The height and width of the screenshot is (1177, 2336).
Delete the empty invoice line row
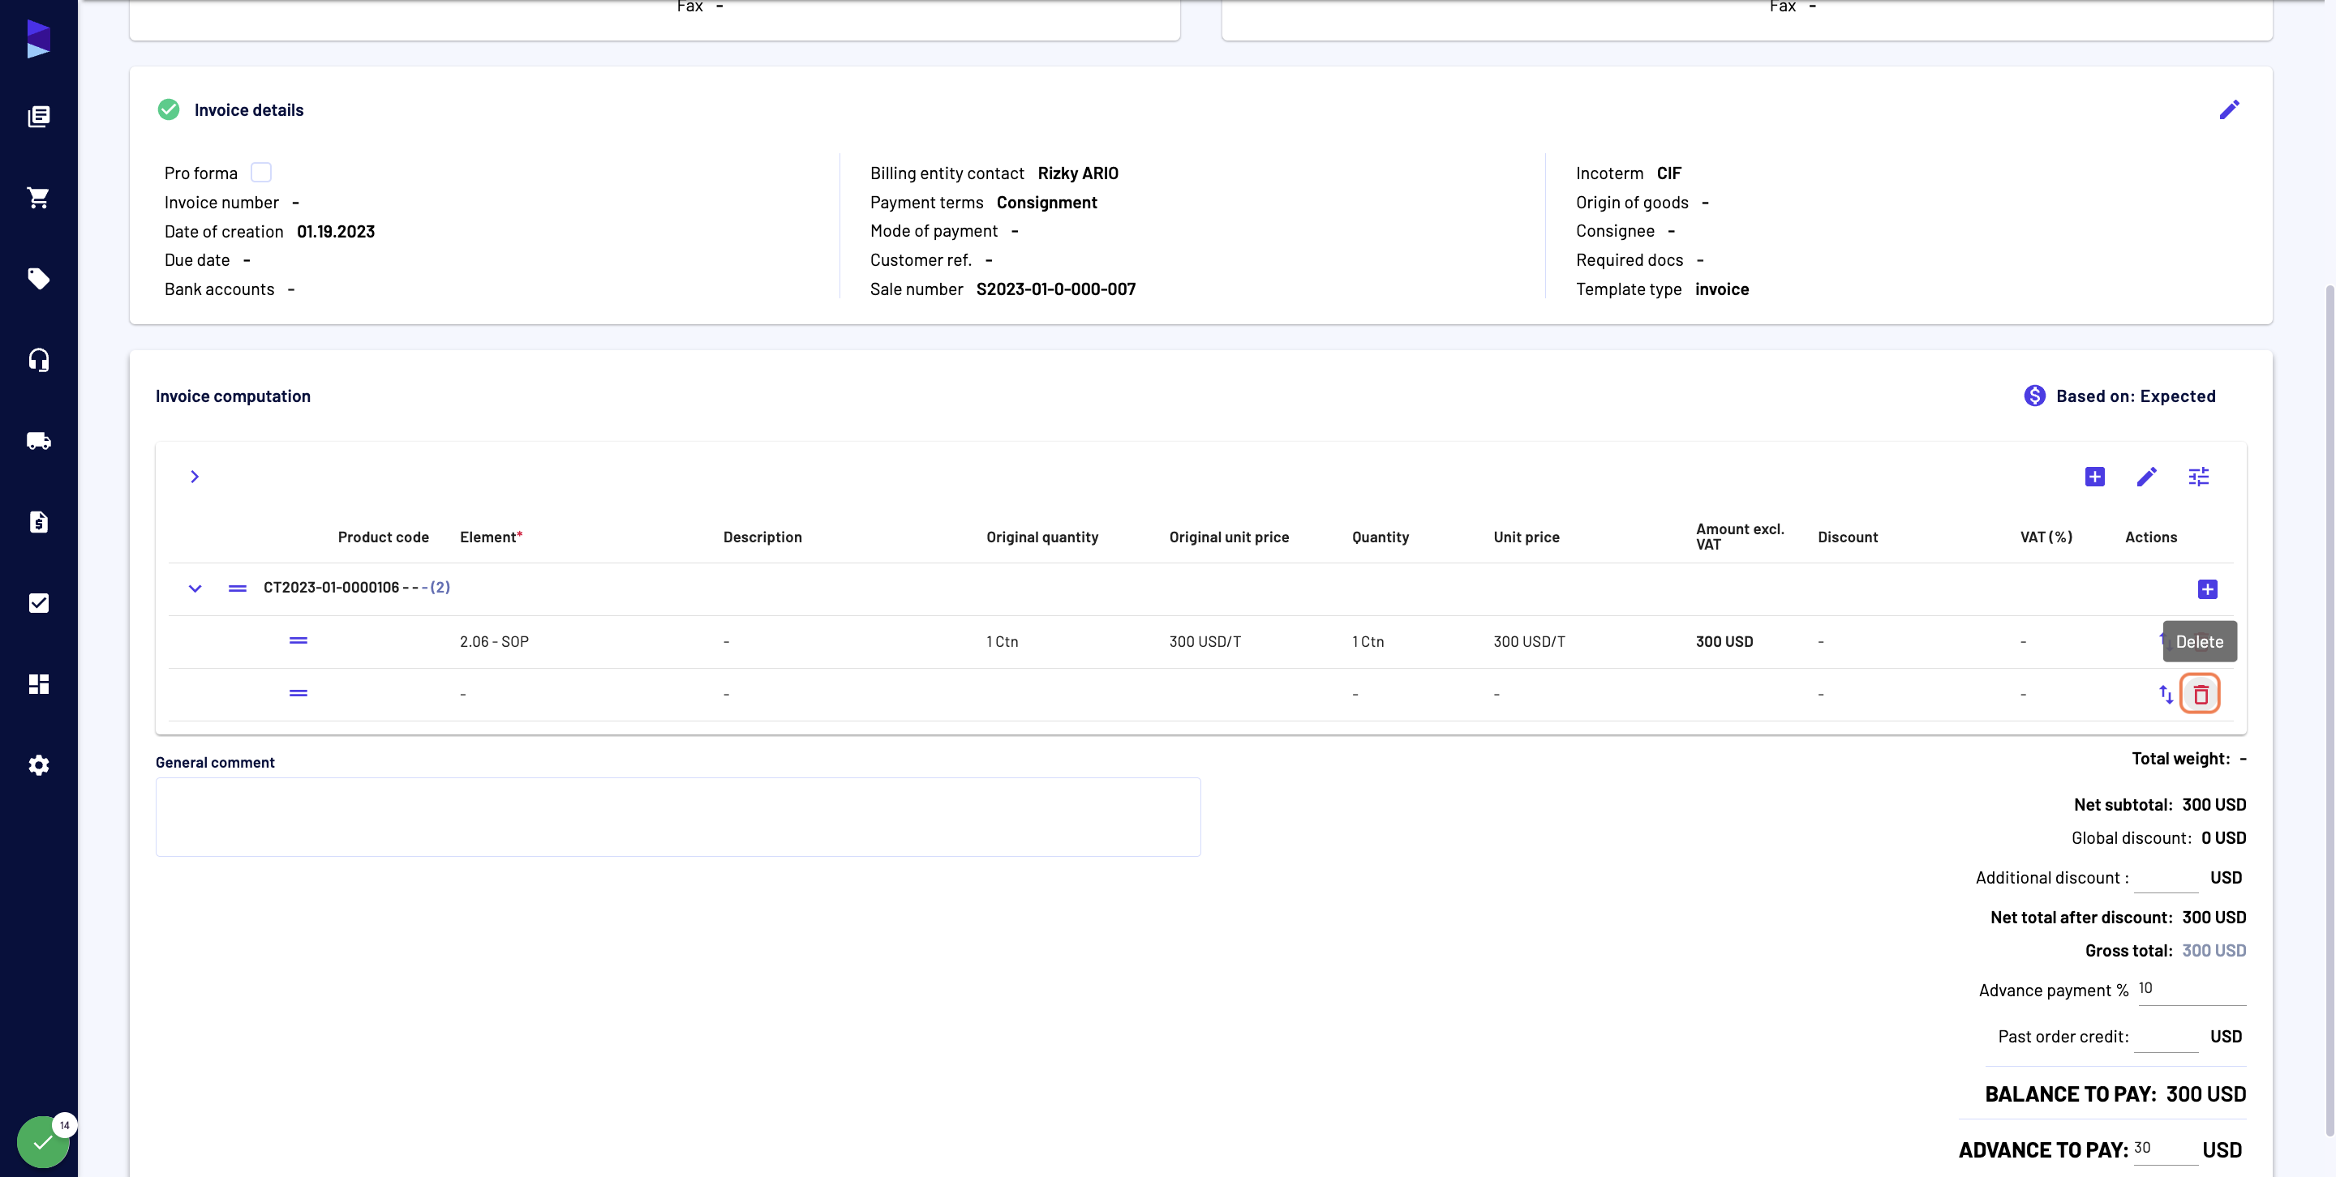pyautogui.click(x=2200, y=694)
